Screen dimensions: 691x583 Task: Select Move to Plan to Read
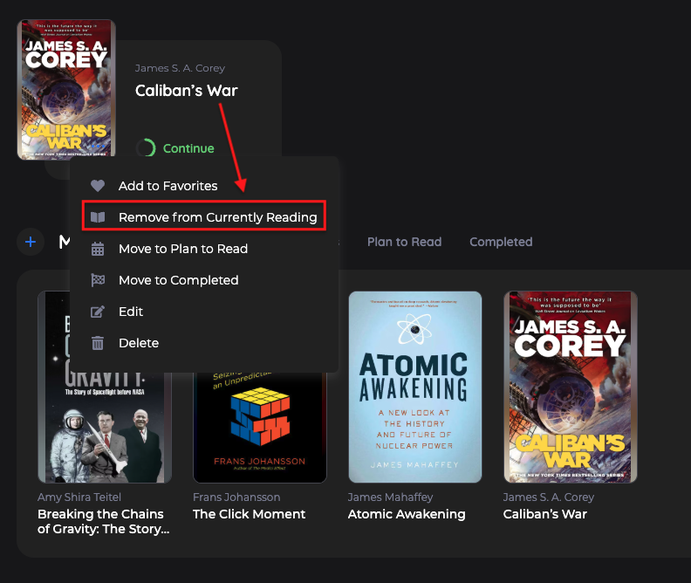point(183,249)
